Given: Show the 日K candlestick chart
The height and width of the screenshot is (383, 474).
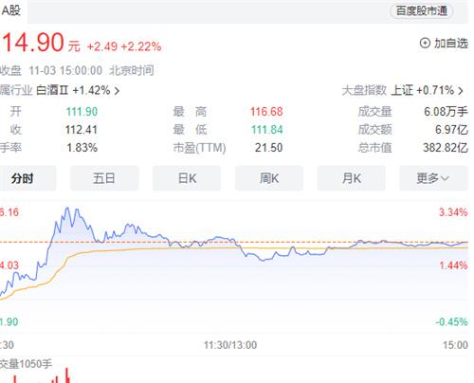Looking at the screenshot, I should coord(187,178).
